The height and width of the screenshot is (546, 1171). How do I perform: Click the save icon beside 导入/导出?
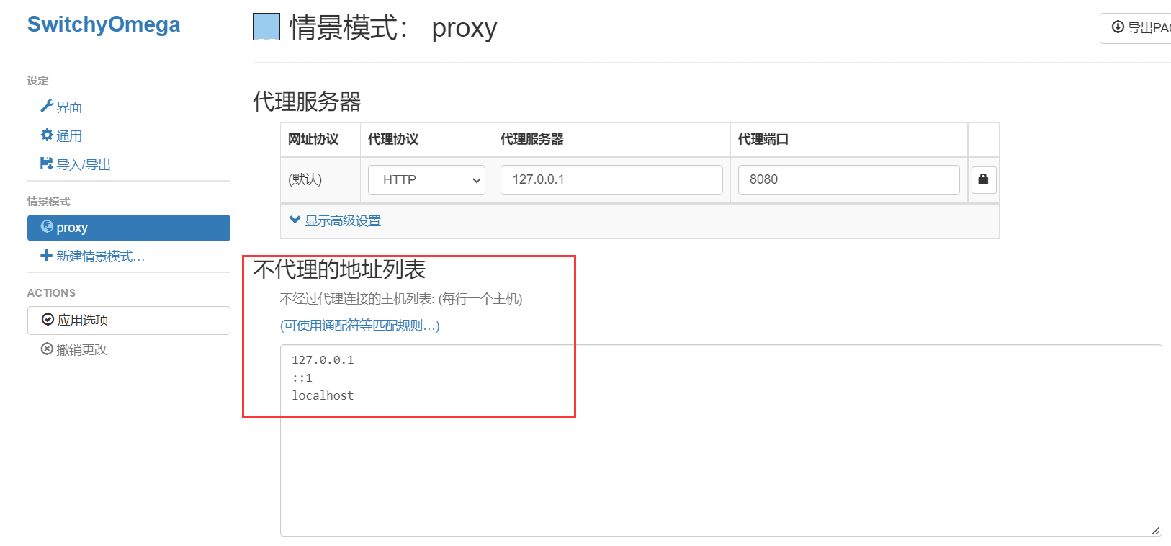click(x=47, y=164)
